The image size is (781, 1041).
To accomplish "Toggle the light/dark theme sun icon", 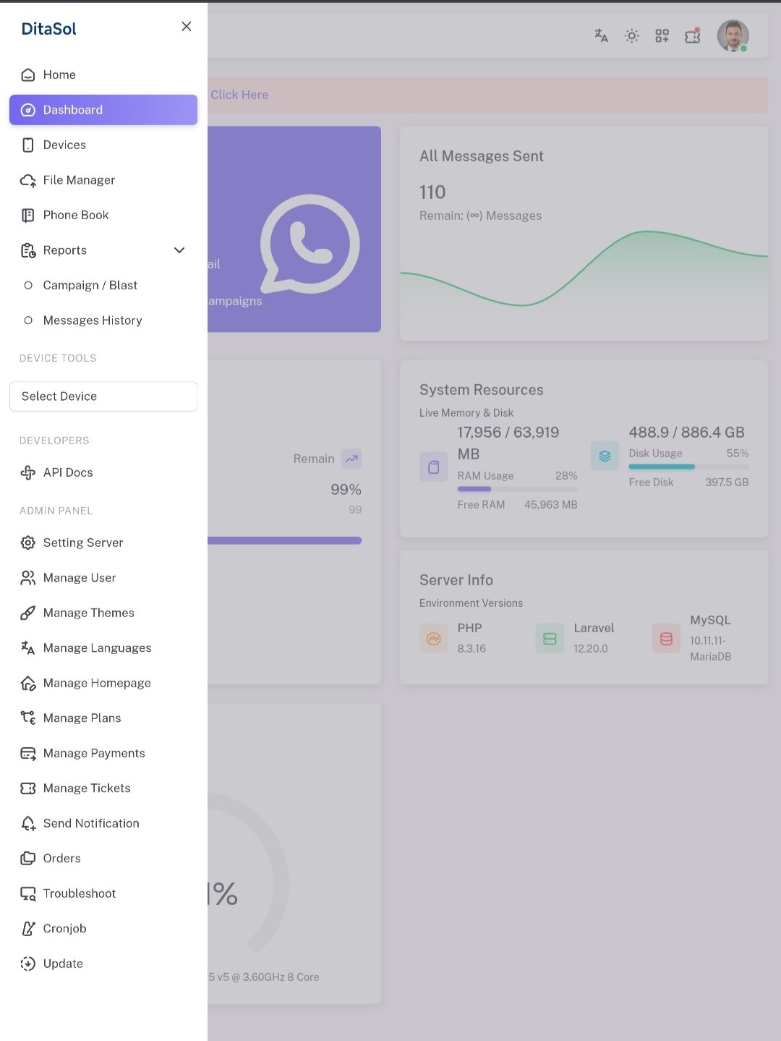I will tap(631, 35).
